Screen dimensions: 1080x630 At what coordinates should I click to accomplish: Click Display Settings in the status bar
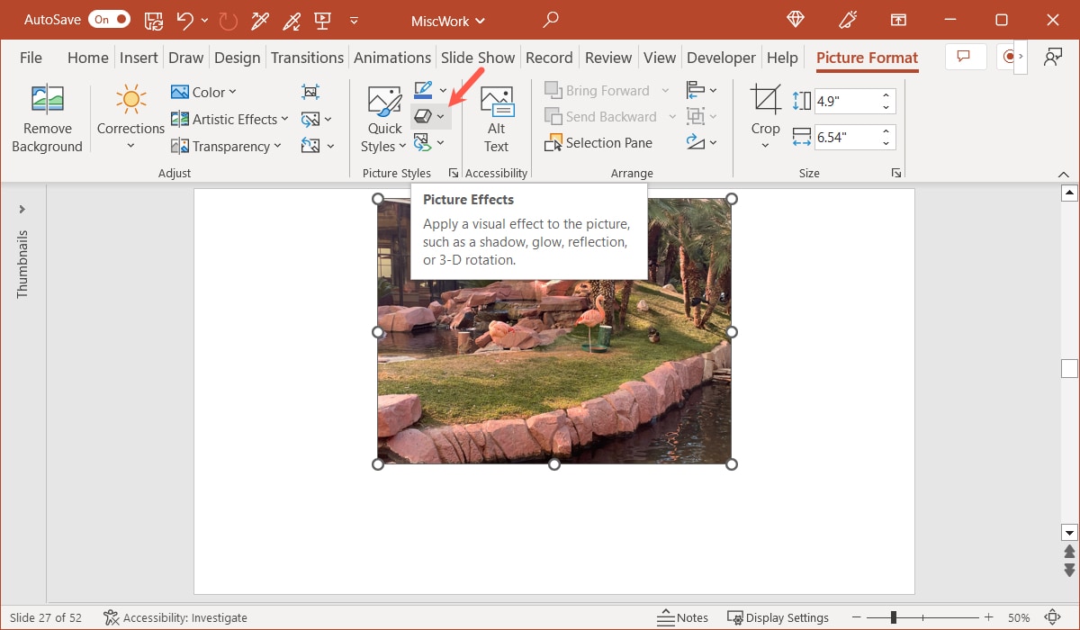778,617
